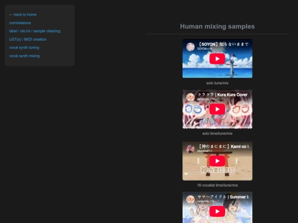Image resolution: width=298 pixels, height=223 pixels.
Task: Click the Kura Kura Cover video title
Action: 222,95
